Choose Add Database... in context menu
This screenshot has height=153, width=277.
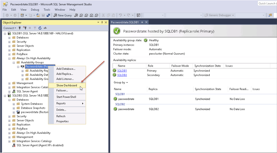tap(67, 69)
